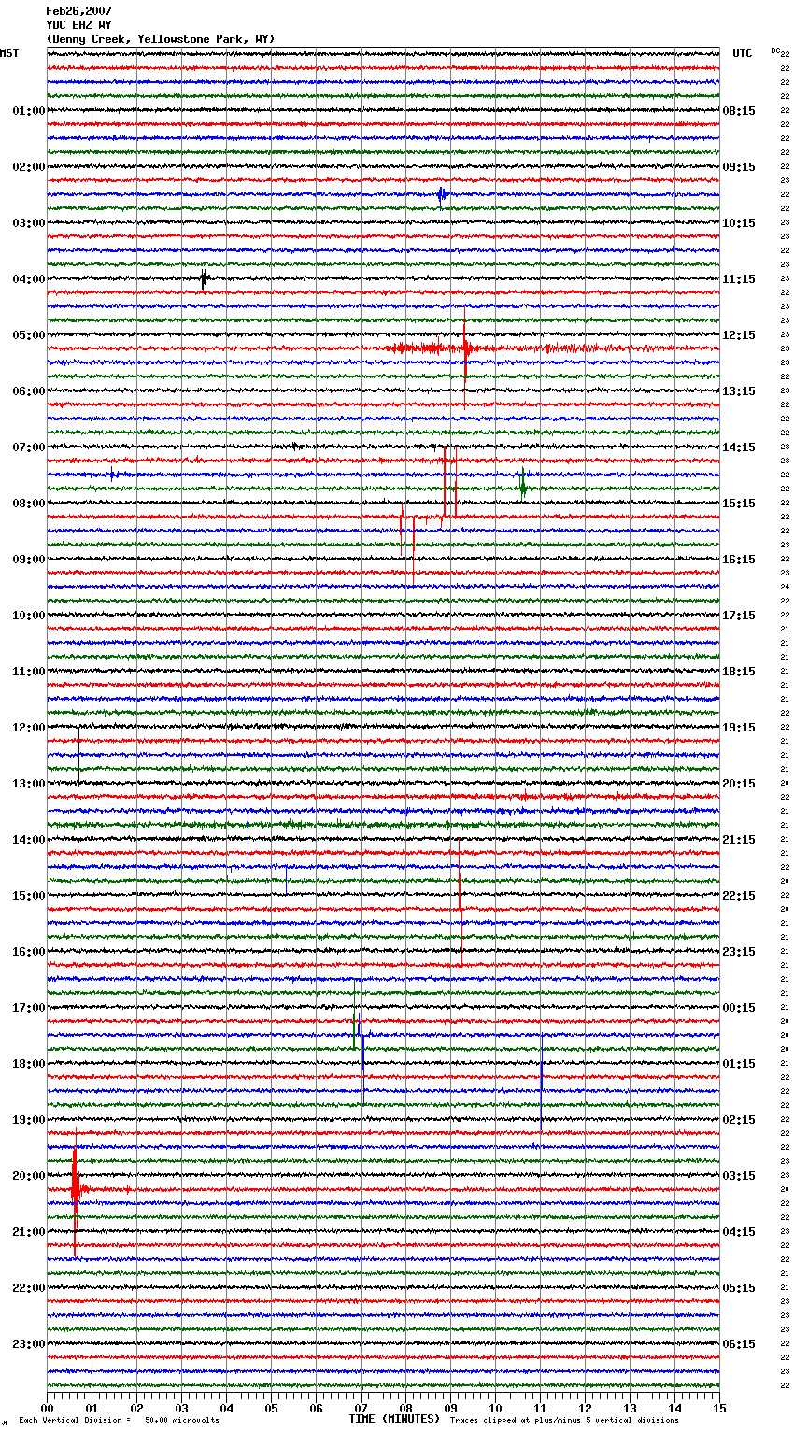Select the 15:00 MST time label

[28, 896]
